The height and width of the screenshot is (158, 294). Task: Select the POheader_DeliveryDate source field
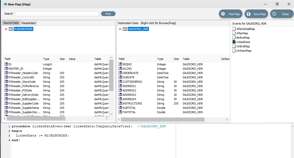(23, 95)
